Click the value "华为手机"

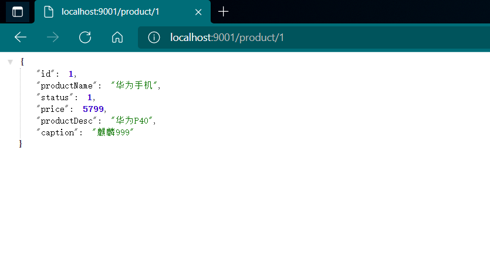coord(134,85)
